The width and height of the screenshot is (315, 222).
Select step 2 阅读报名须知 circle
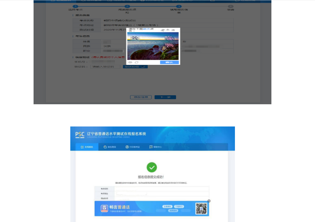pos(127,6)
